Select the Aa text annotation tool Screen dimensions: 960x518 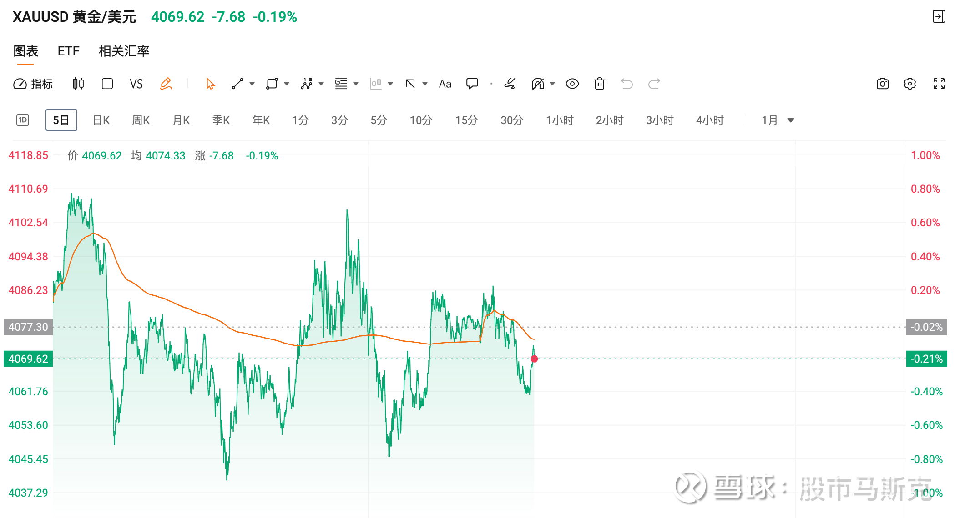coord(445,84)
